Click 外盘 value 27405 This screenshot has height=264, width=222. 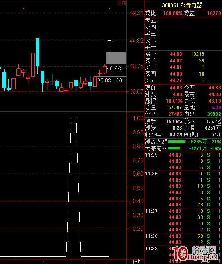[175, 114]
